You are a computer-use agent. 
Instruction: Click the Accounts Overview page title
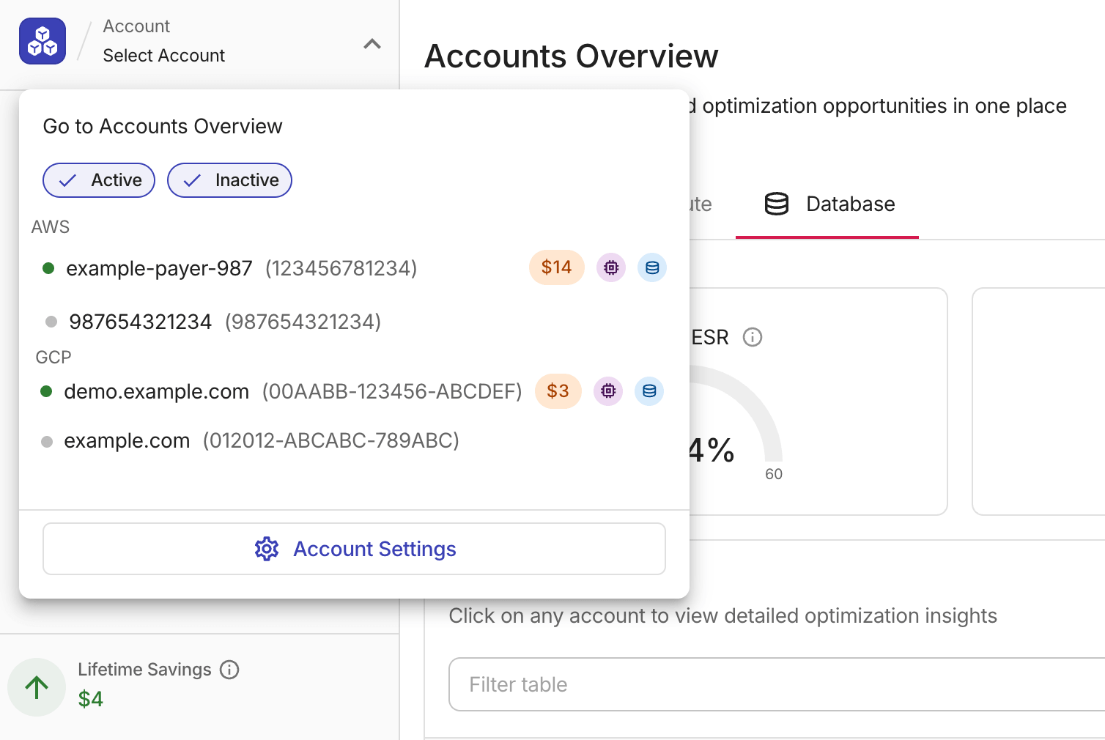point(572,56)
